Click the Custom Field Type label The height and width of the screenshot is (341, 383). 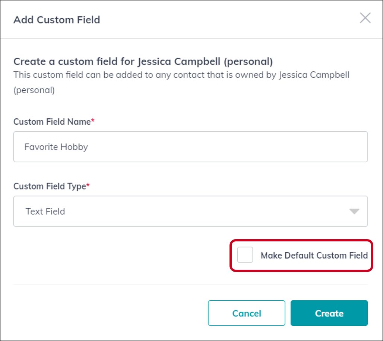click(x=50, y=186)
